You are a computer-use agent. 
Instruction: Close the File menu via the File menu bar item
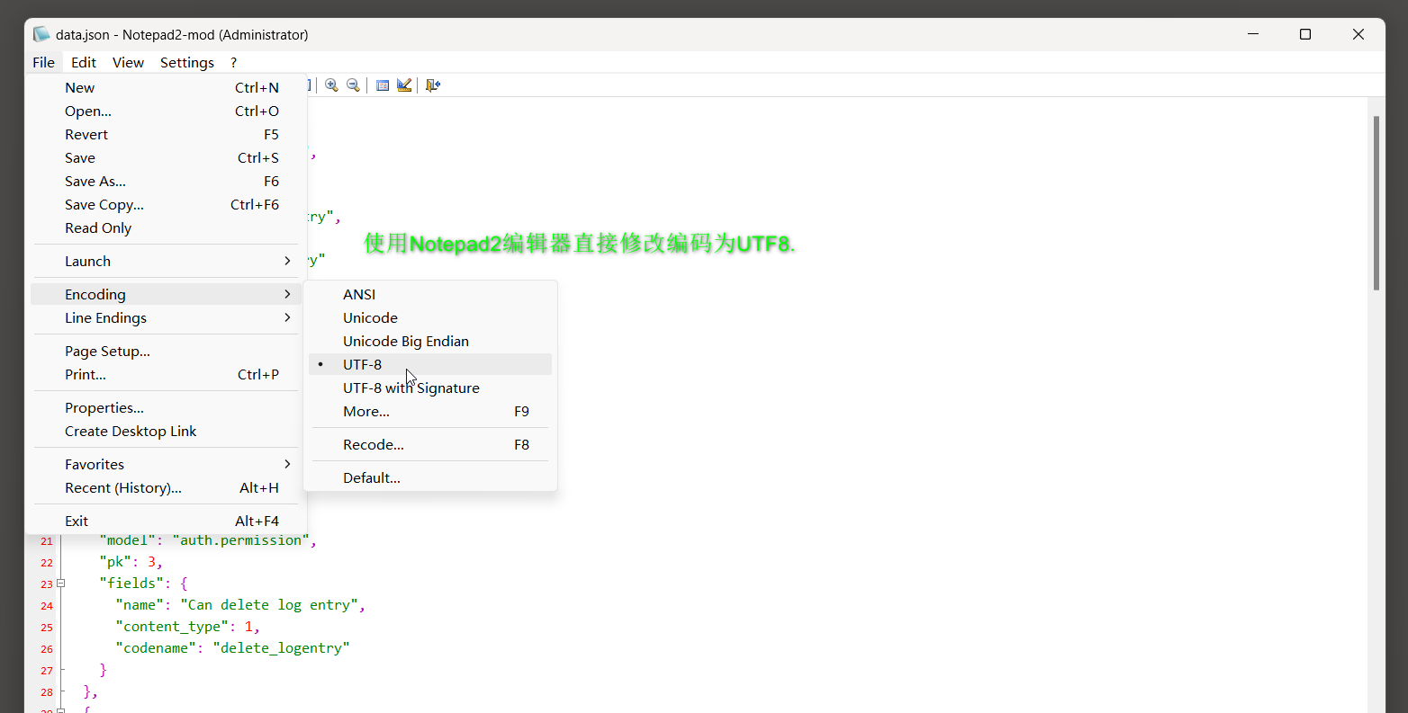tap(43, 62)
